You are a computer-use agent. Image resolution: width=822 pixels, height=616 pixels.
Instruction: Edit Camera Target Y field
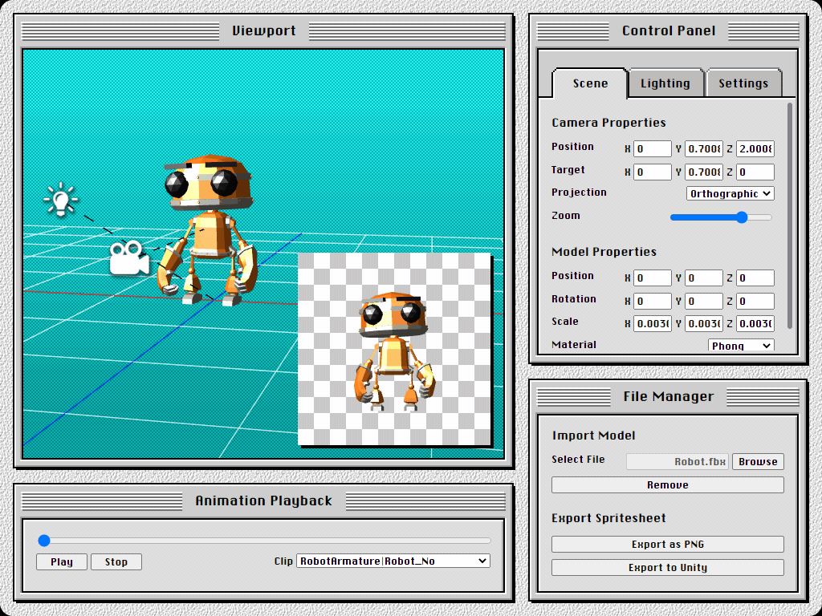point(703,172)
